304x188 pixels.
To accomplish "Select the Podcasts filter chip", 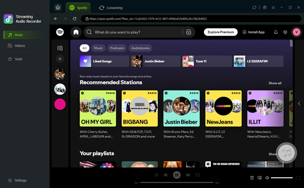I will coord(117,48).
